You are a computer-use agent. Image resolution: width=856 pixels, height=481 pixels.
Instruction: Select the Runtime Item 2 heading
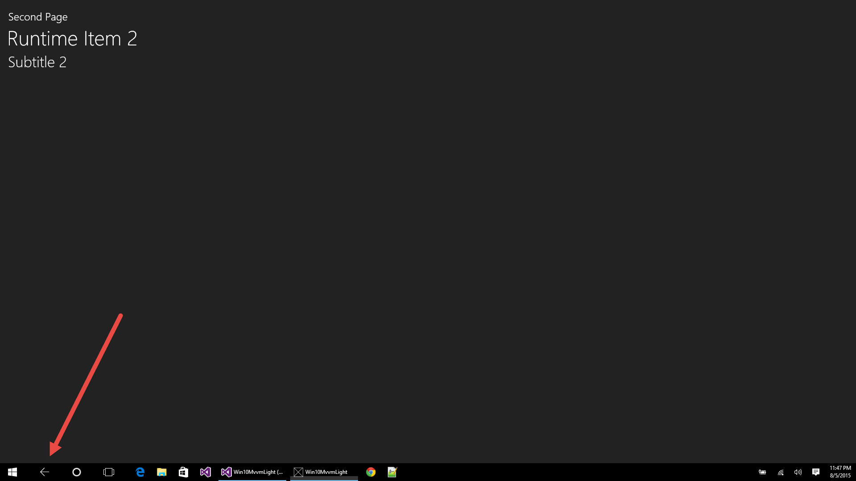tap(72, 39)
